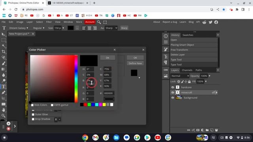253x142 pixels.
Task: Open the font size dropdown arrow
Action: point(63,28)
